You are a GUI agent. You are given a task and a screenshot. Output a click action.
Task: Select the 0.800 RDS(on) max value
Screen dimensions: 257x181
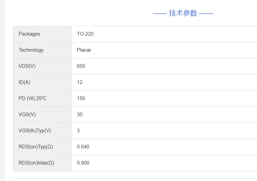point(83,163)
